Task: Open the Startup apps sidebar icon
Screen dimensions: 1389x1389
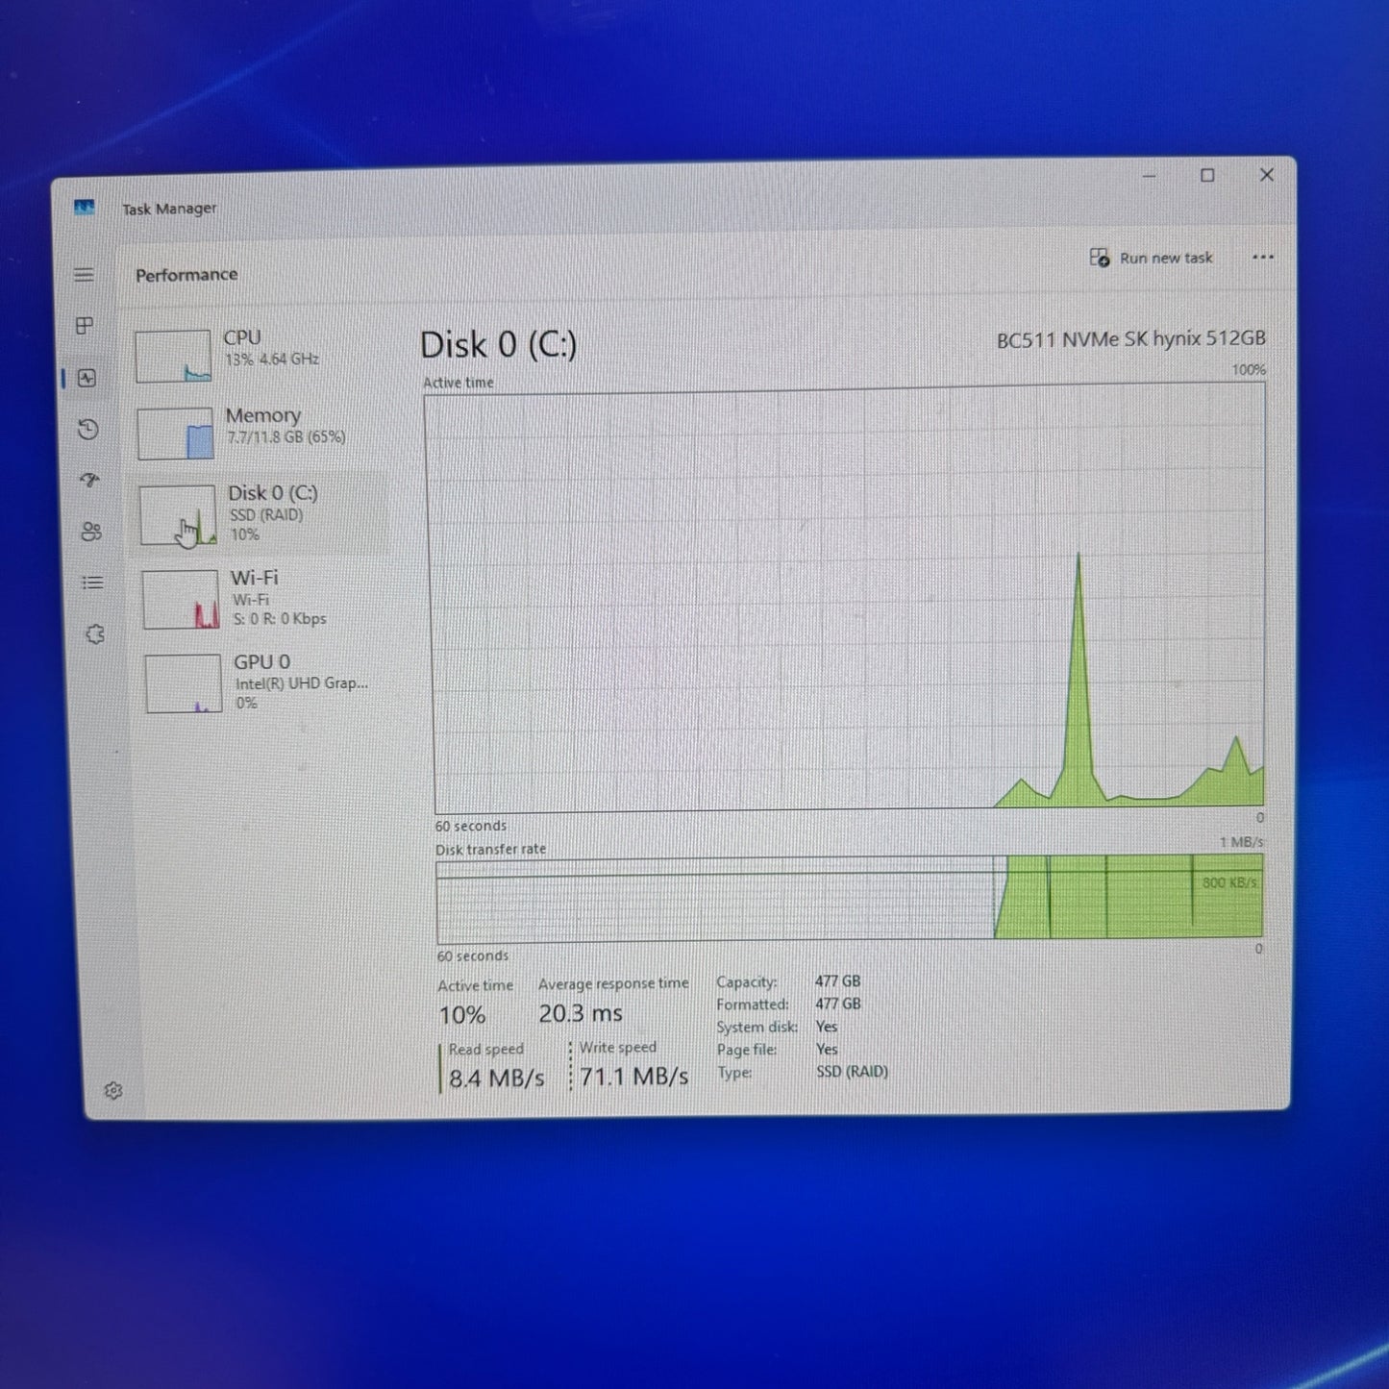Action: tap(90, 480)
